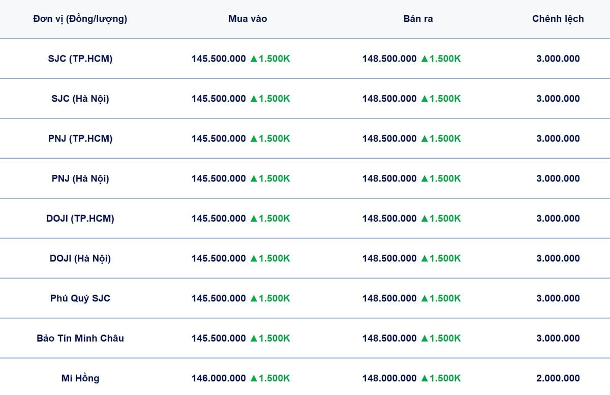Screen dimensions: 610x395
Task: Click the green up arrow in SJC (TP.HCM) Mua vào
Action: 254,58
